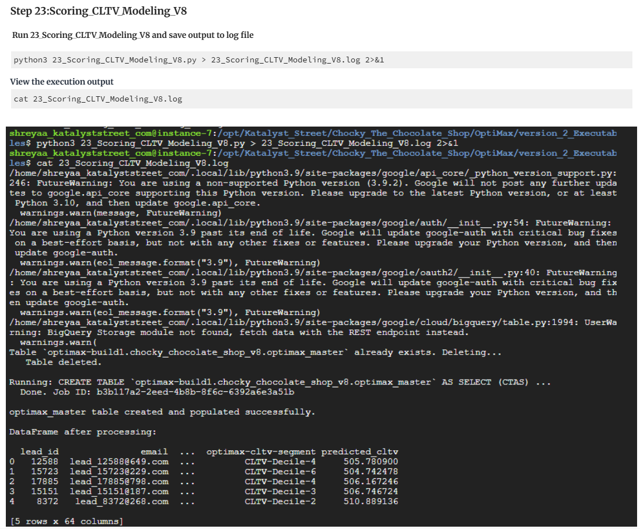Screen dimensions: 640x529
Task: Click the predicted value '510.889136'
Action: tap(370, 501)
